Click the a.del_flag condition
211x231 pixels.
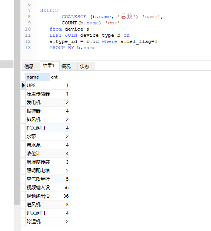(139, 42)
